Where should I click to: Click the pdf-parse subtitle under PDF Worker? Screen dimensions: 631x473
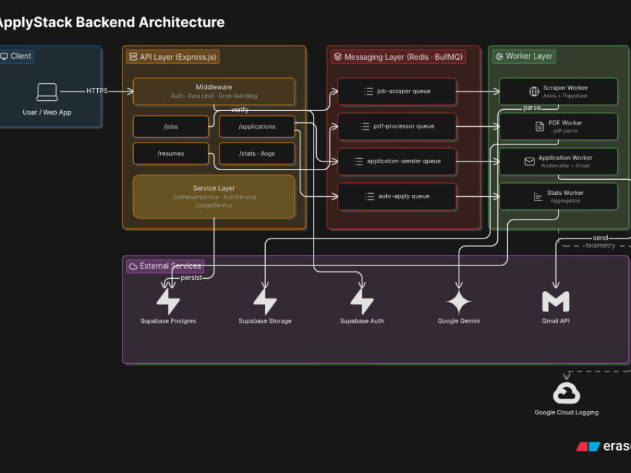pos(565,131)
